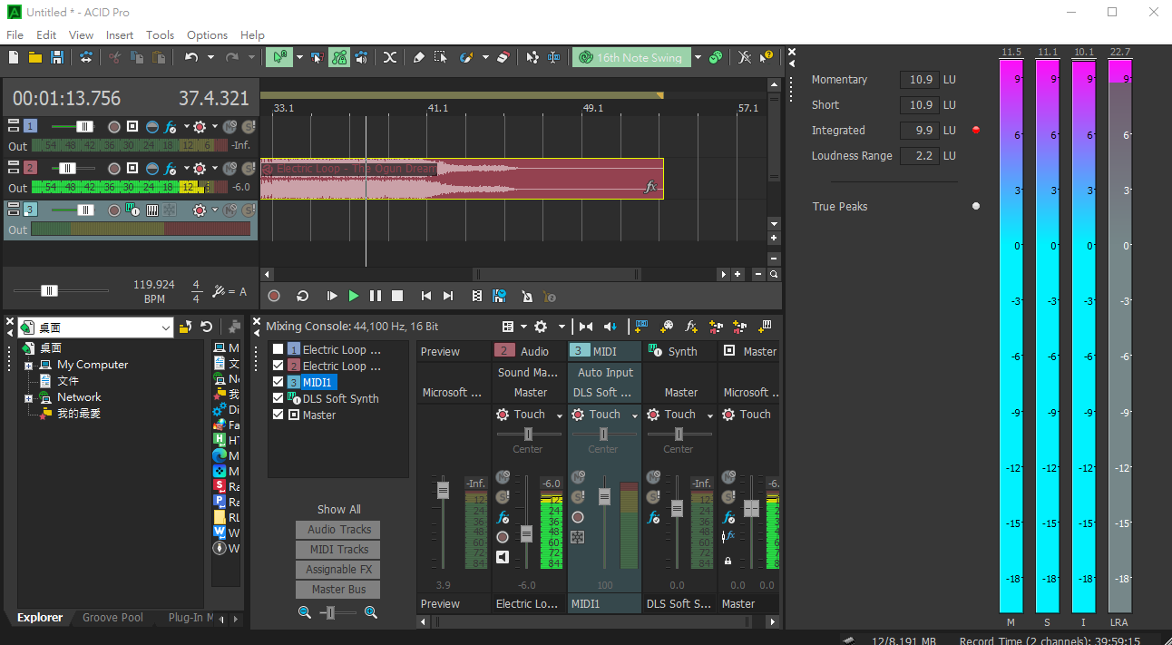This screenshot has height=645, width=1172.
Task: Open the Touch automation dropdown on Audio channel
Action: point(560,415)
